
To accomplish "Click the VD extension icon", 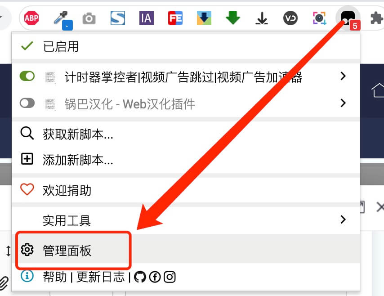I will (290, 18).
